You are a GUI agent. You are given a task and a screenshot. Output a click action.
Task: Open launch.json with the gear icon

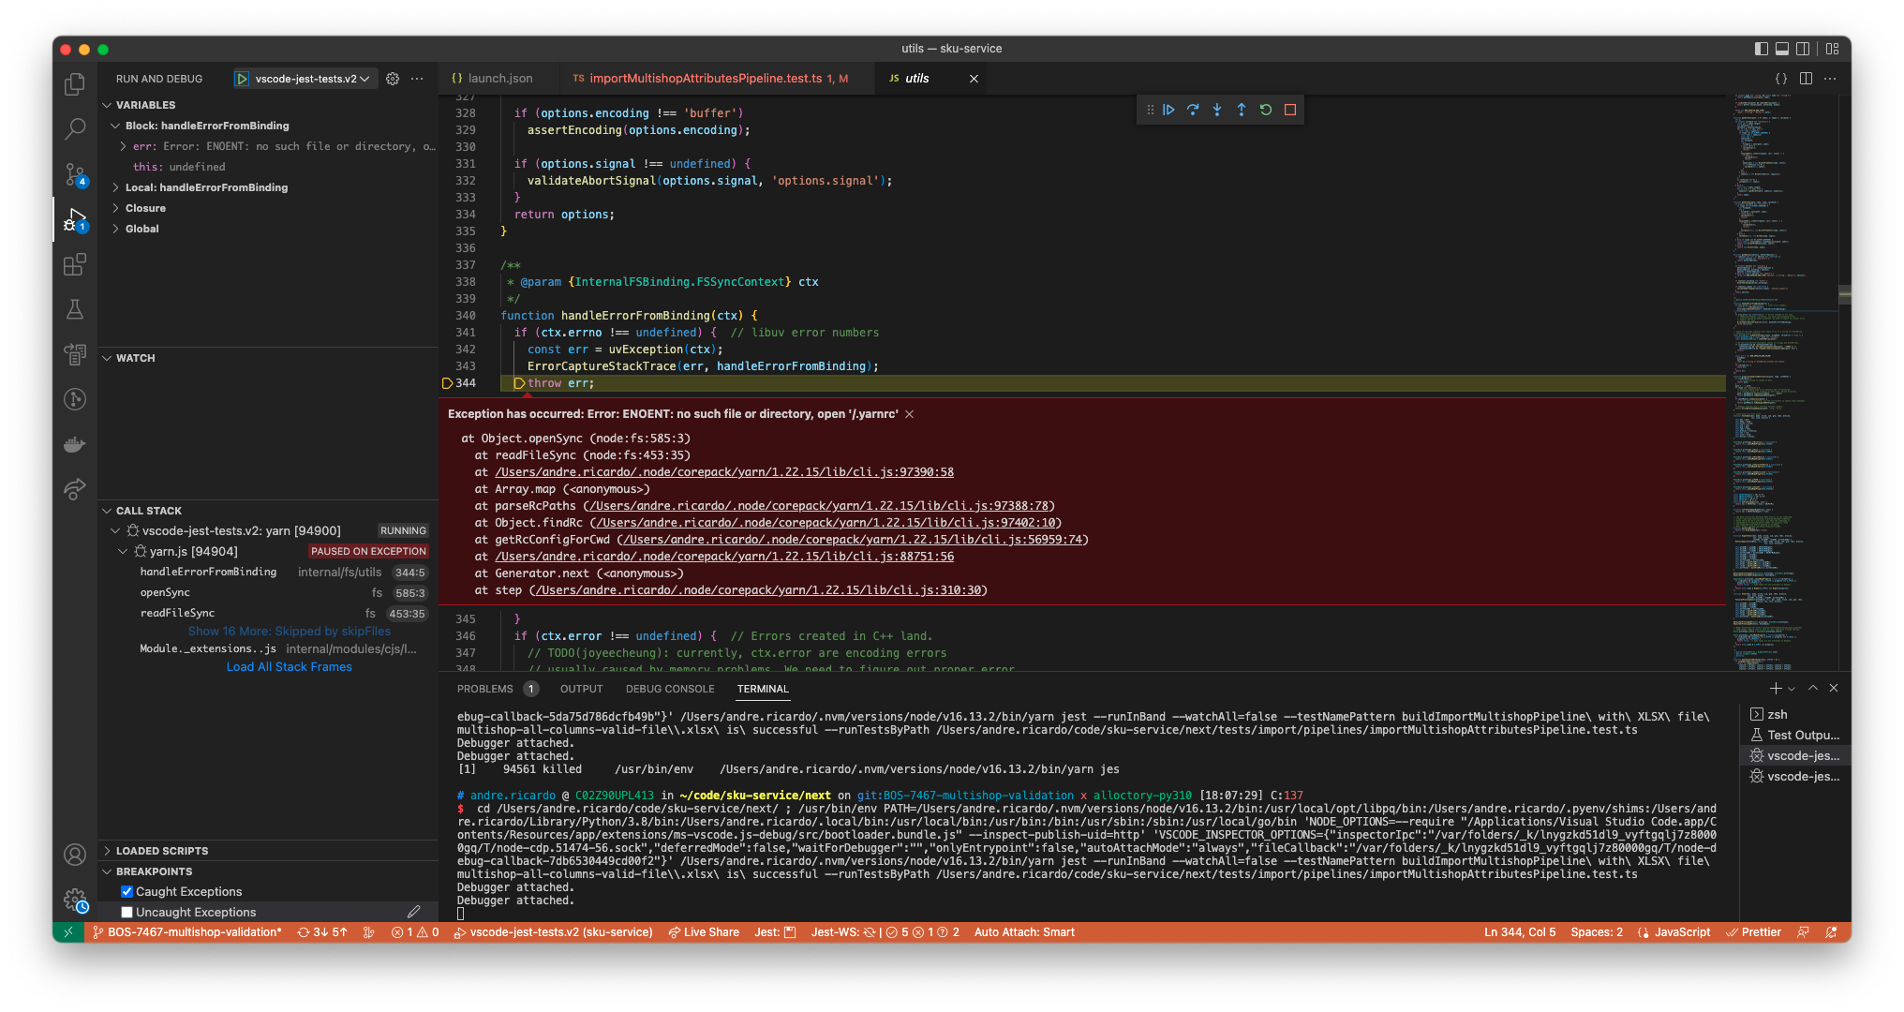pyautogui.click(x=393, y=79)
